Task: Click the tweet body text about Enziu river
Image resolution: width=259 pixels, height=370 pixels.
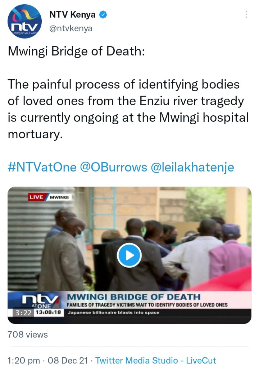Action: tap(128, 109)
